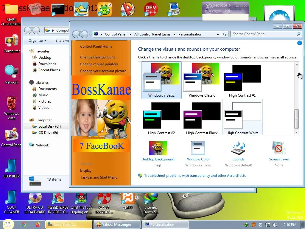
Task: Click the Windows Vista recycle bin icon
Action: click(12, 108)
